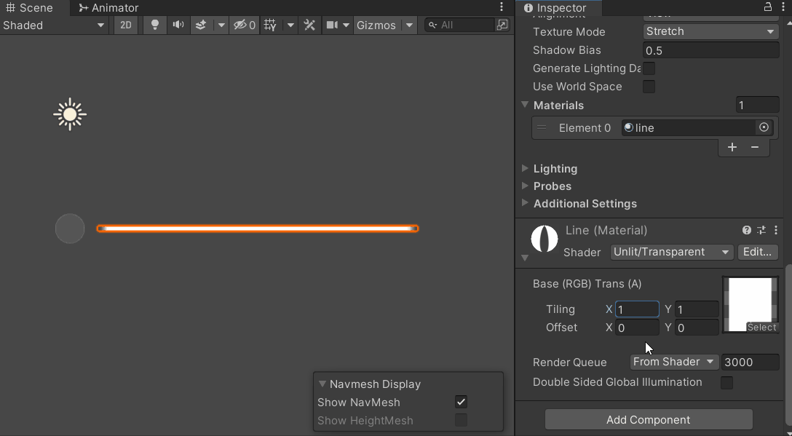Open the Shaded draw mode dropdown
The width and height of the screenshot is (792, 436).
(x=54, y=25)
